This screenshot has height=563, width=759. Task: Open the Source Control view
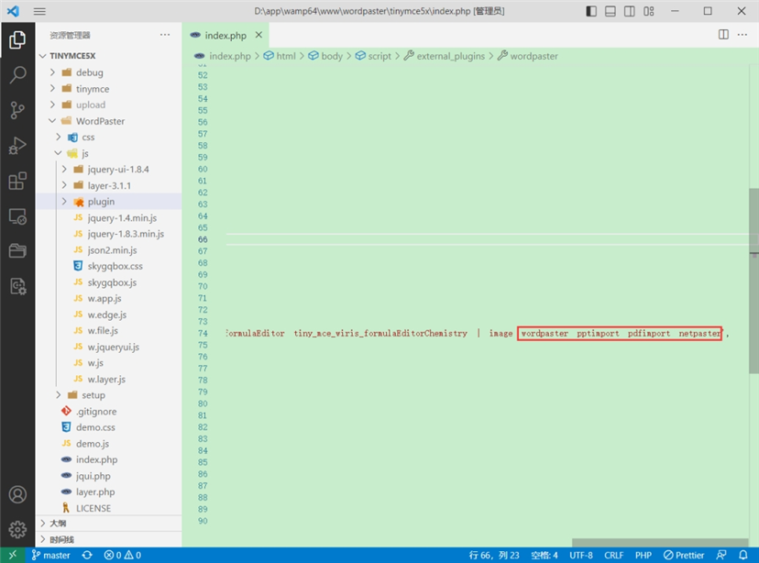17,110
